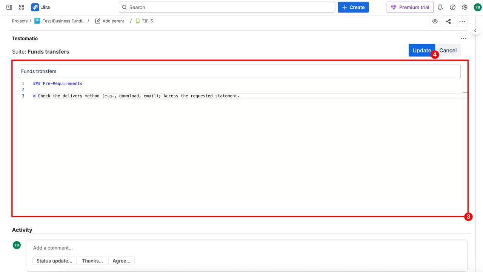Viewport: 483px width, 272px height.
Task: Open the app switcher grid icon
Action: tap(22, 7)
